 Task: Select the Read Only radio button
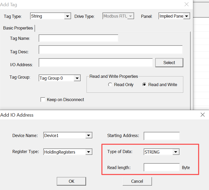coord(110,85)
